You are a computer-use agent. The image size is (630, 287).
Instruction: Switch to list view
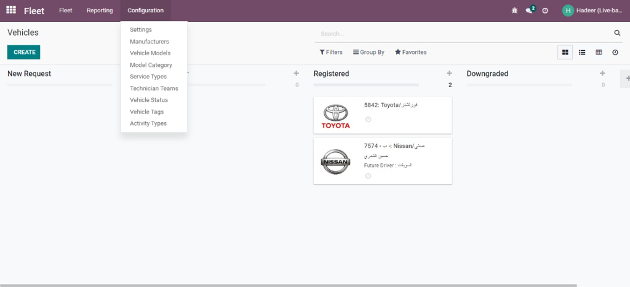point(582,52)
